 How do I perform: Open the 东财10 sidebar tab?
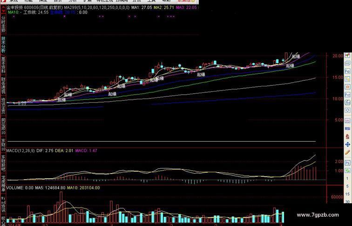click(x=3, y=144)
